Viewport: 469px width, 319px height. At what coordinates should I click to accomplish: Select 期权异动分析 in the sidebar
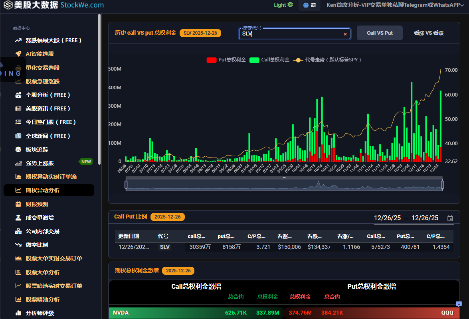(49, 190)
